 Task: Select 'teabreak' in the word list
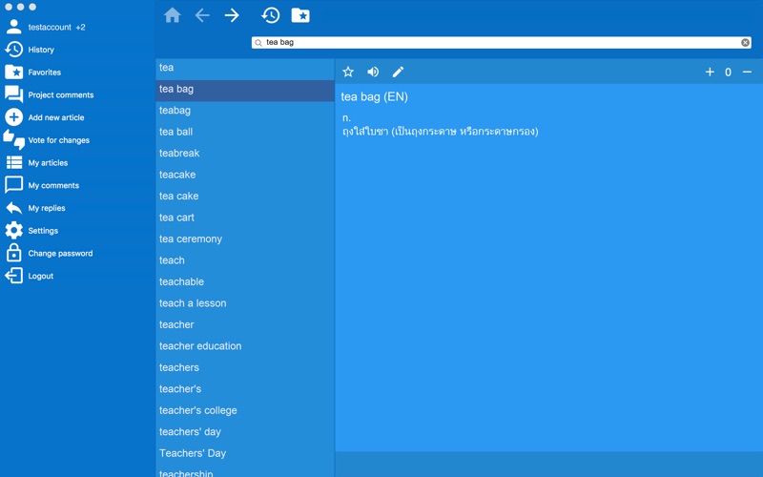(x=245, y=154)
